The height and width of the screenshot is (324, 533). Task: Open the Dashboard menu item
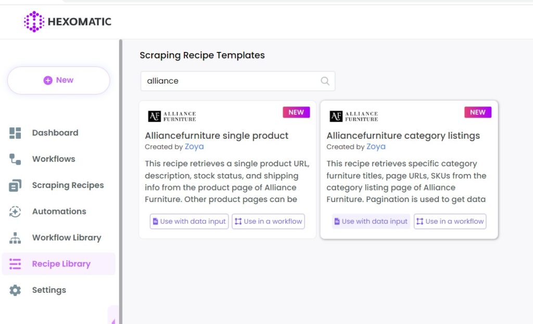coord(55,133)
